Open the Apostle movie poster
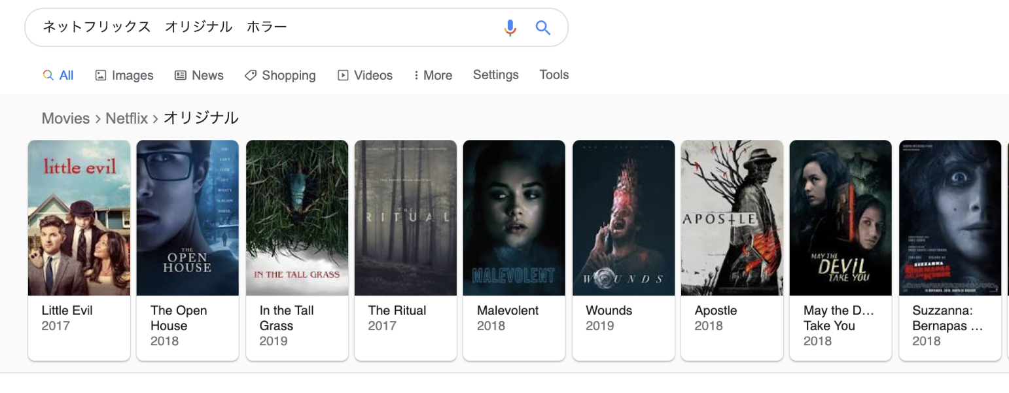The width and height of the screenshot is (1009, 393). point(732,218)
